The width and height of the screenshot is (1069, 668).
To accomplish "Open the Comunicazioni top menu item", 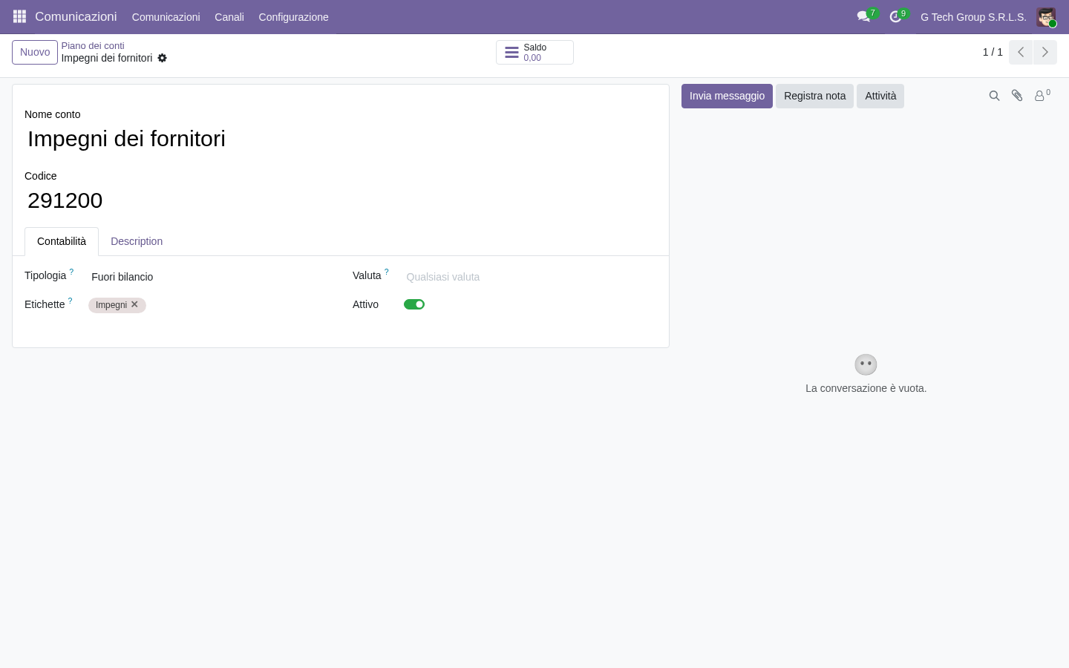I will (166, 17).
